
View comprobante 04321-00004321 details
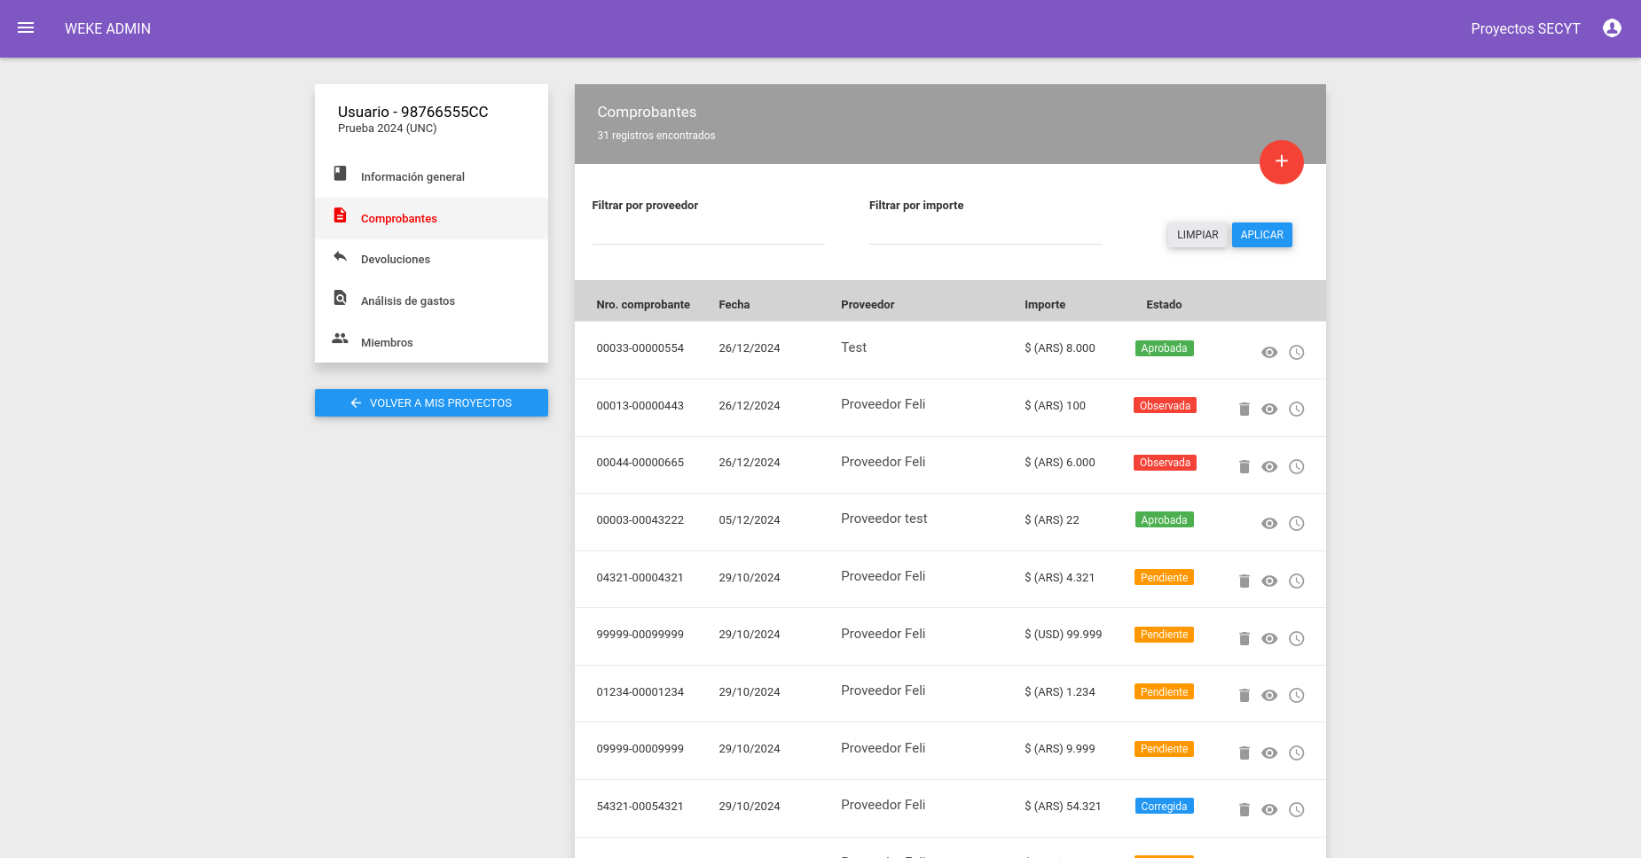(1269, 581)
